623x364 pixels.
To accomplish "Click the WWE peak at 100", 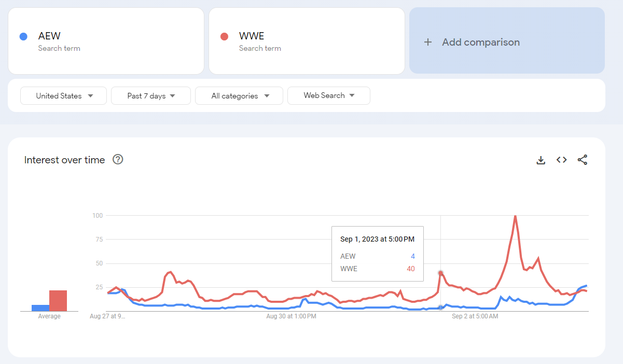I will (515, 216).
